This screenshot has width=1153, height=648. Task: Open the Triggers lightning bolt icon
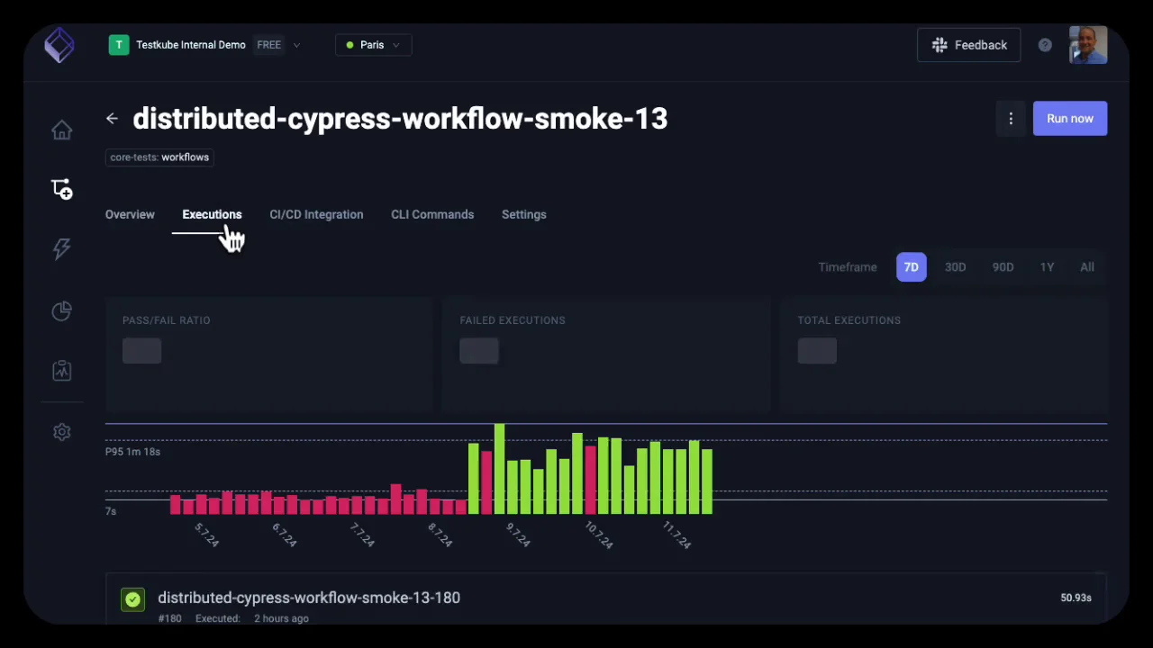(x=61, y=249)
